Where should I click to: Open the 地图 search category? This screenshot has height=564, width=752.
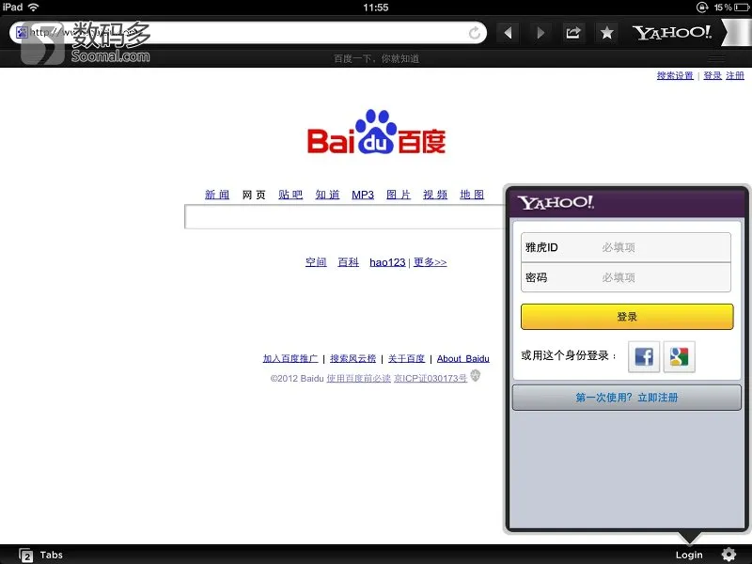(472, 195)
